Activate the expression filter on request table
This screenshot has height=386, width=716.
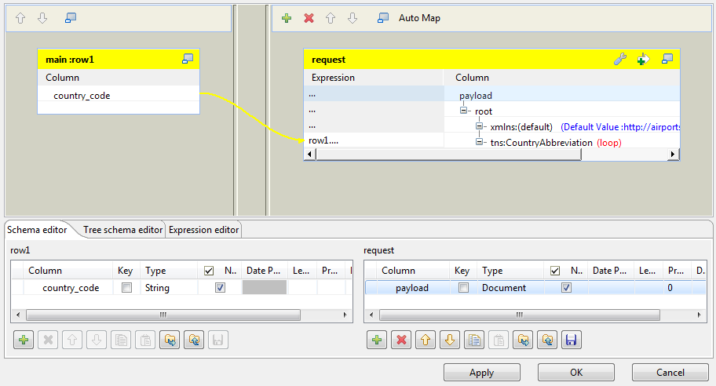(643, 59)
